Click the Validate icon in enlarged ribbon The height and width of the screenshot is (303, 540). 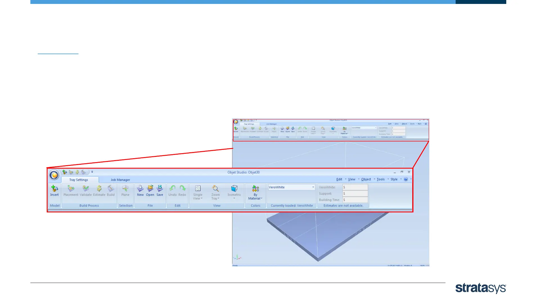pyautogui.click(x=86, y=189)
